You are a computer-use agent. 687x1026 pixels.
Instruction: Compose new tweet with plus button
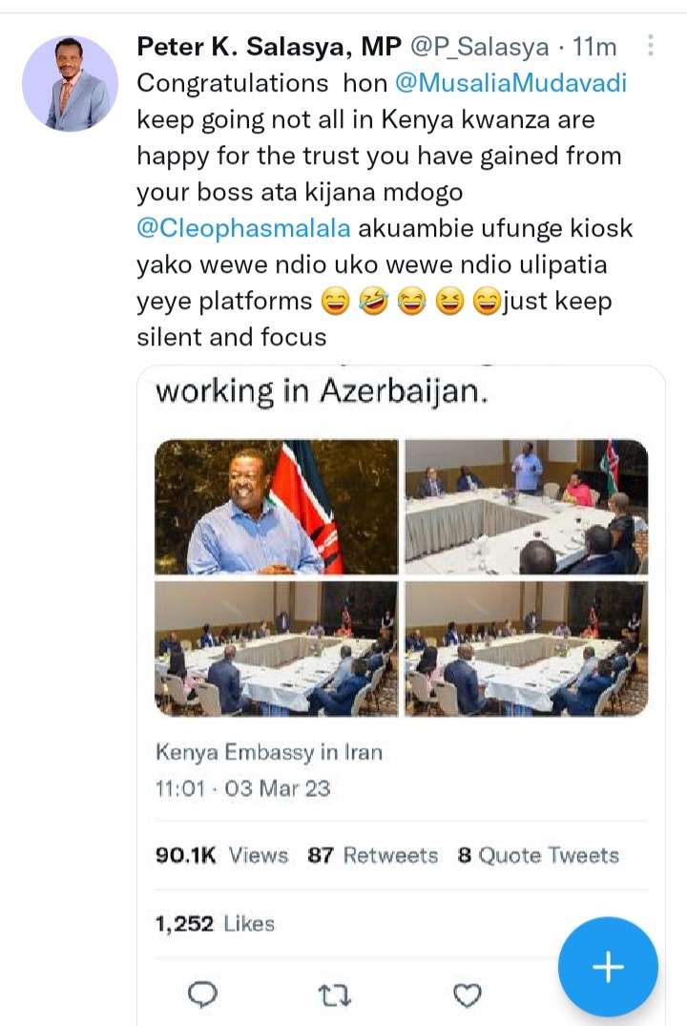(608, 967)
